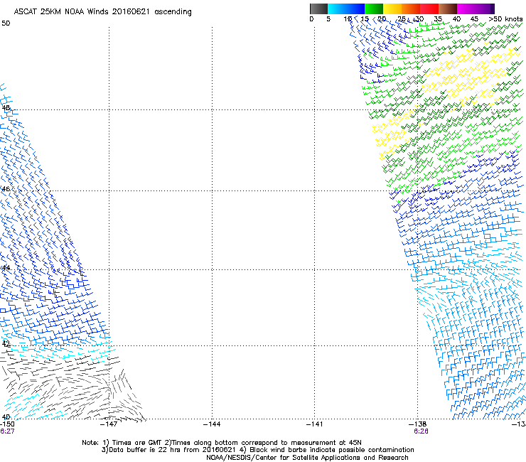This screenshot has height=462, width=526.
Task: Click the purple time stamp '6:26'
Action: 421,431
